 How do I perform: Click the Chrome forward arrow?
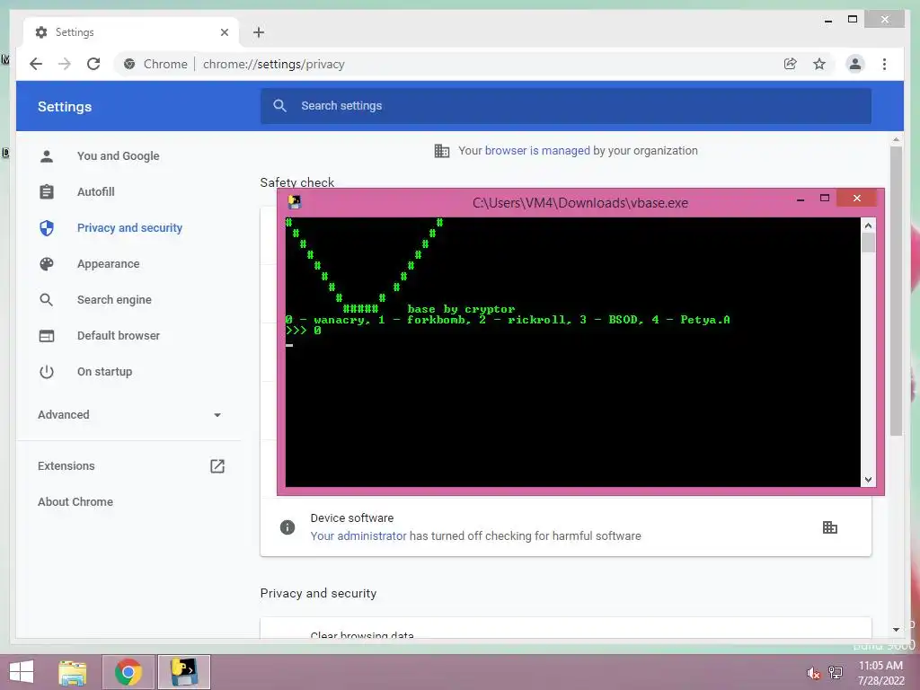click(x=65, y=64)
